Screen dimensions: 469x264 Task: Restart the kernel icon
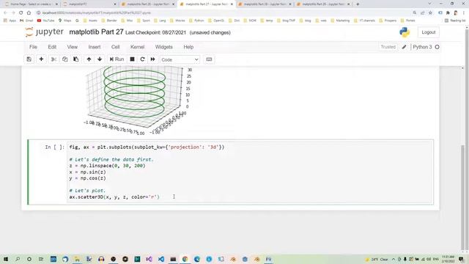tap(142, 59)
